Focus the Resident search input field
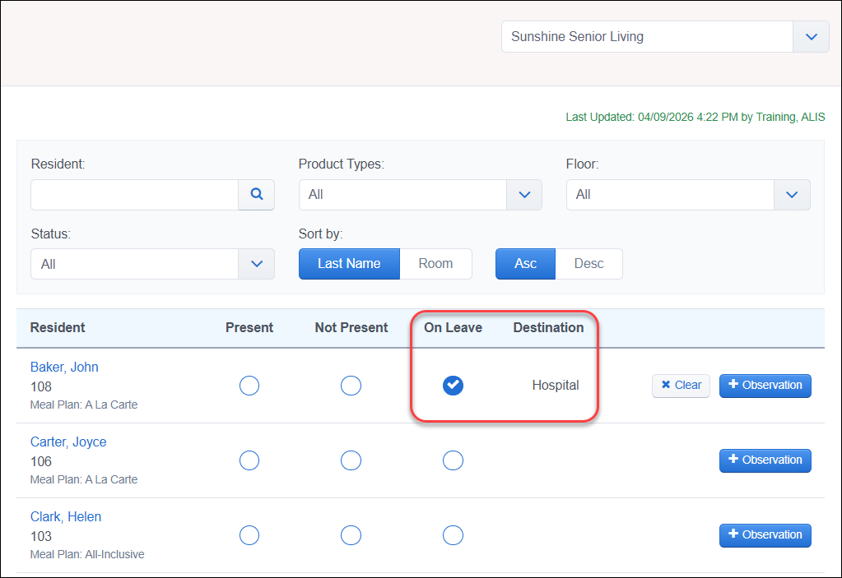The height and width of the screenshot is (578, 842). pyautogui.click(x=135, y=195)
